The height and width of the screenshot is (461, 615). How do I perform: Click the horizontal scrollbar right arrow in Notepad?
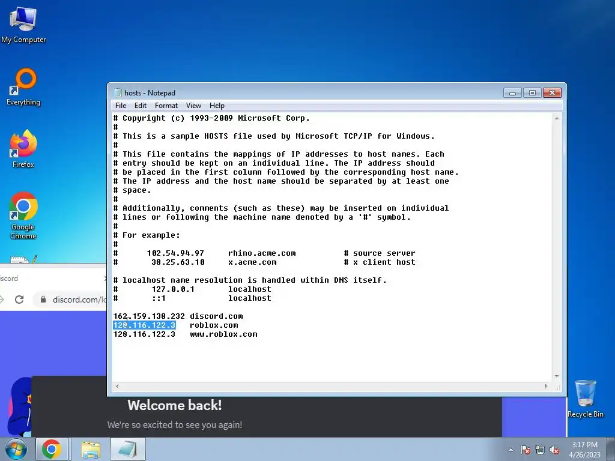[546, 387]
